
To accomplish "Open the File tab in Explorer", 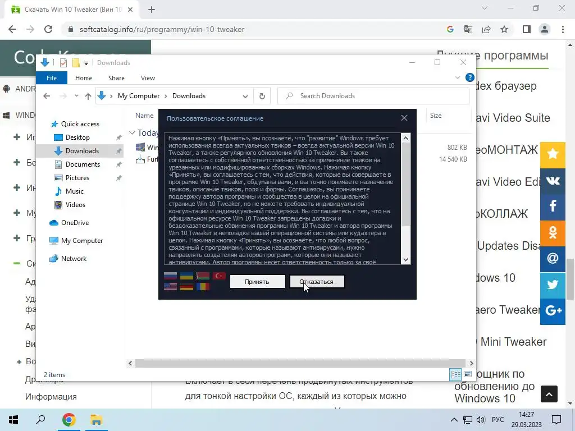I will (x=52, y=78).
